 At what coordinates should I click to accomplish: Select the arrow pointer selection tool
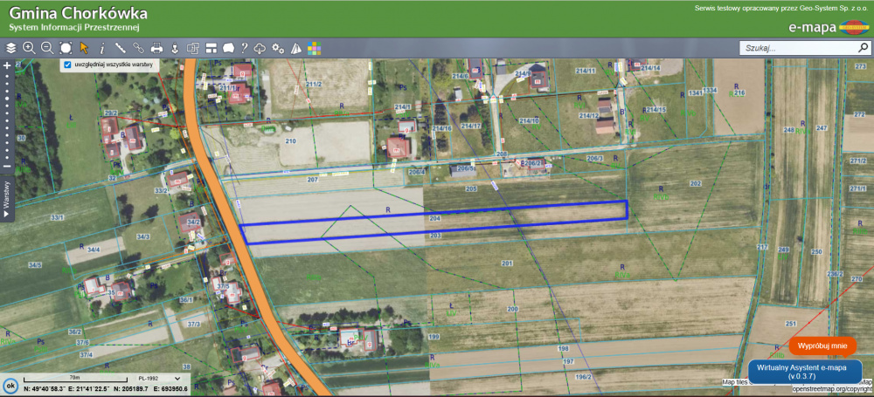84,48
